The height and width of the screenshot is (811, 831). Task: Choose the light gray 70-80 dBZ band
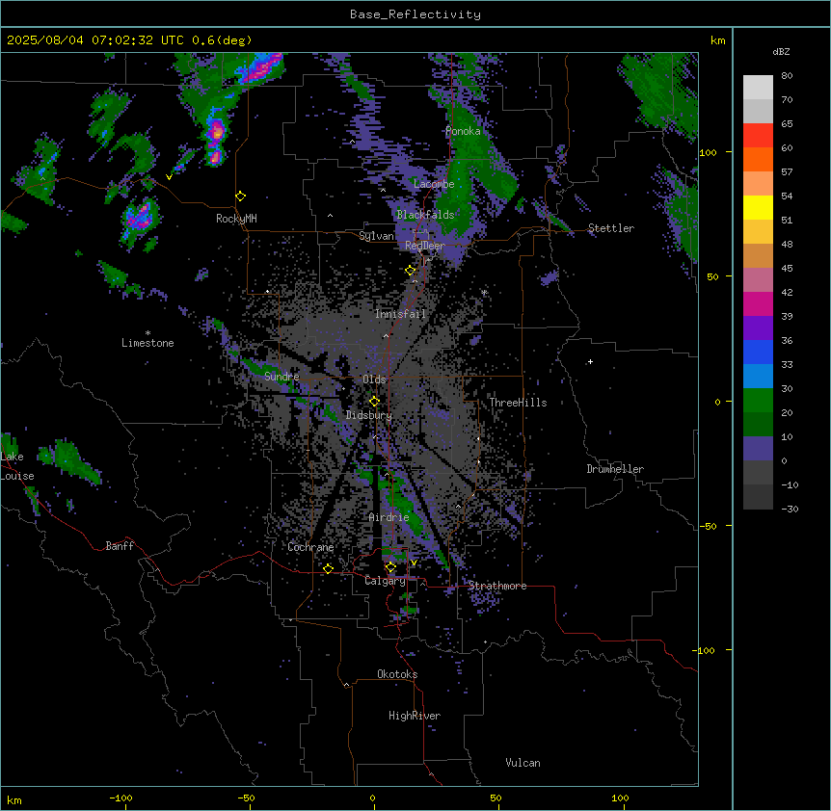pyautogui.click(x=758, y=88)
